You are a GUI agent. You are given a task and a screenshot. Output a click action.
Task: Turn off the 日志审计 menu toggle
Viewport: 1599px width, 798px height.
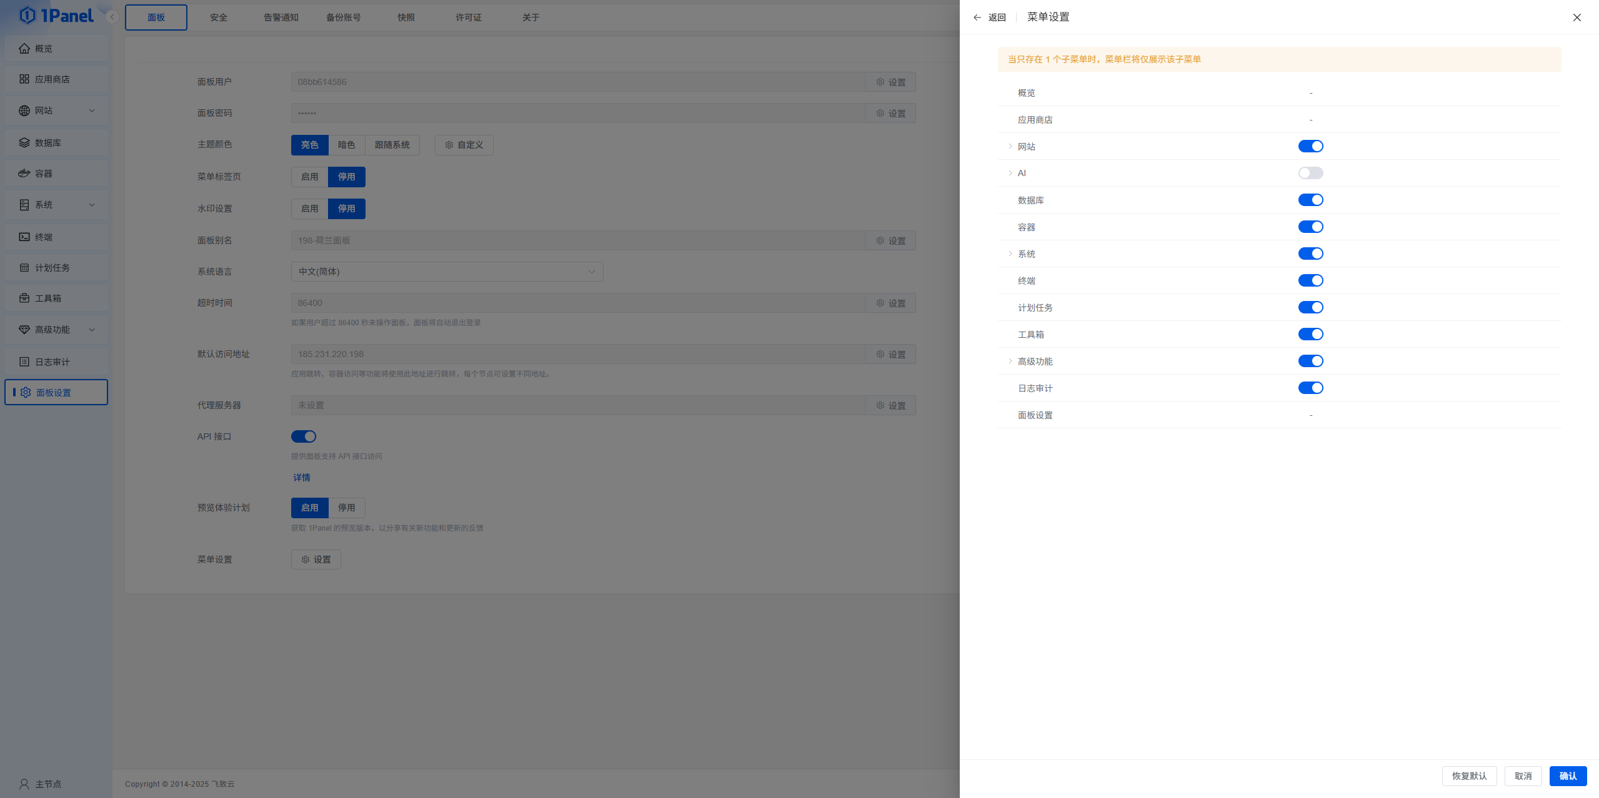[1310, 388]
